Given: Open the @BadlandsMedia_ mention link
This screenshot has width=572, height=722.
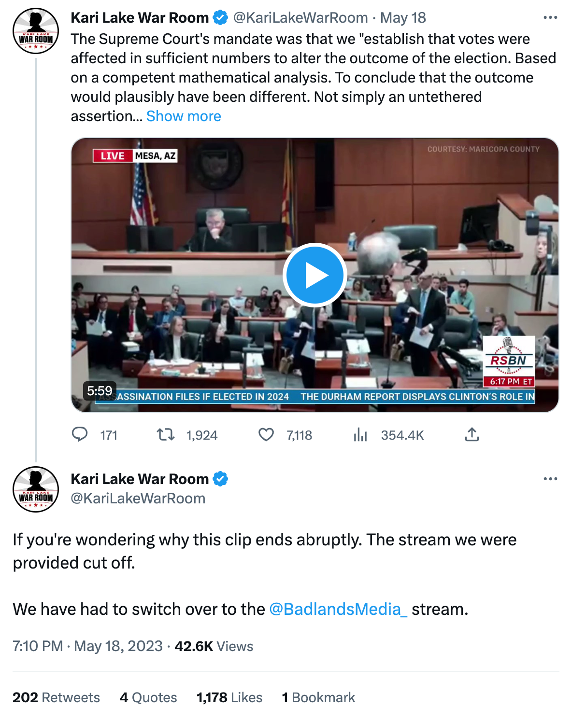Looking at the screenshot, I should [338, 609].
